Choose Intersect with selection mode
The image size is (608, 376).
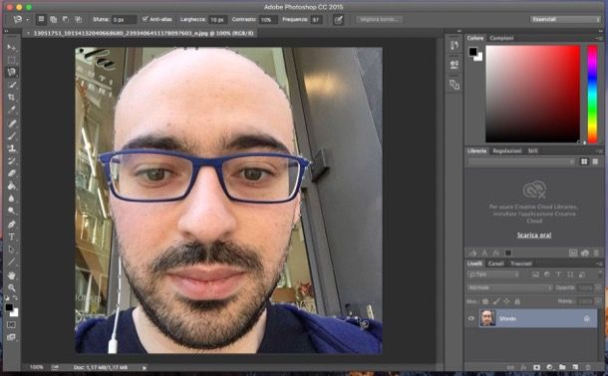tap(79, 19)
